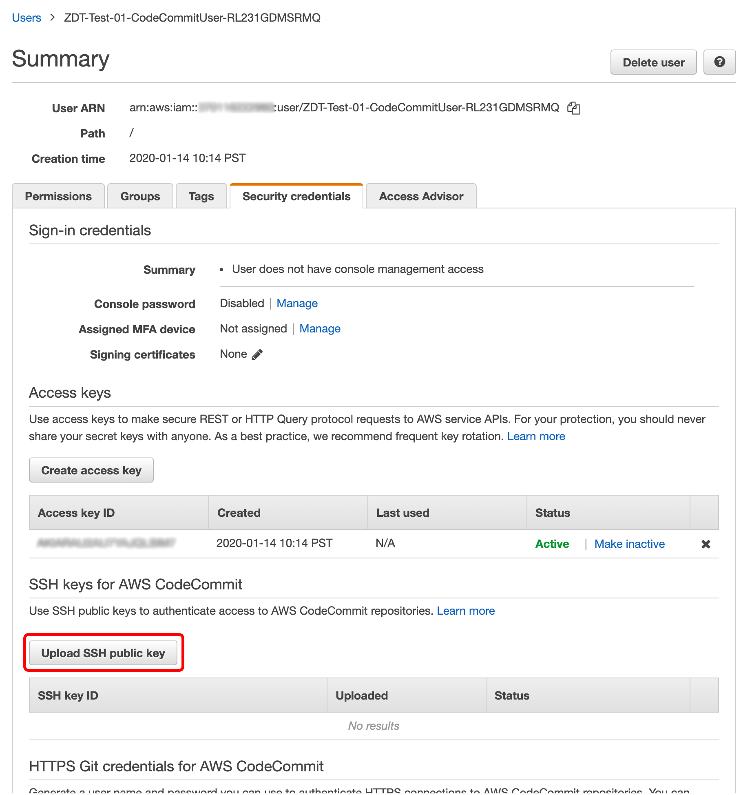Image resolution: width=752 pixels, height=795 pixels.
Task: Select the Tags tab
Action: [x=201, y=196]
